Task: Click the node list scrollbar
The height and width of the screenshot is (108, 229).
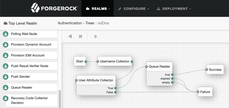Action: tap(60, 99)
